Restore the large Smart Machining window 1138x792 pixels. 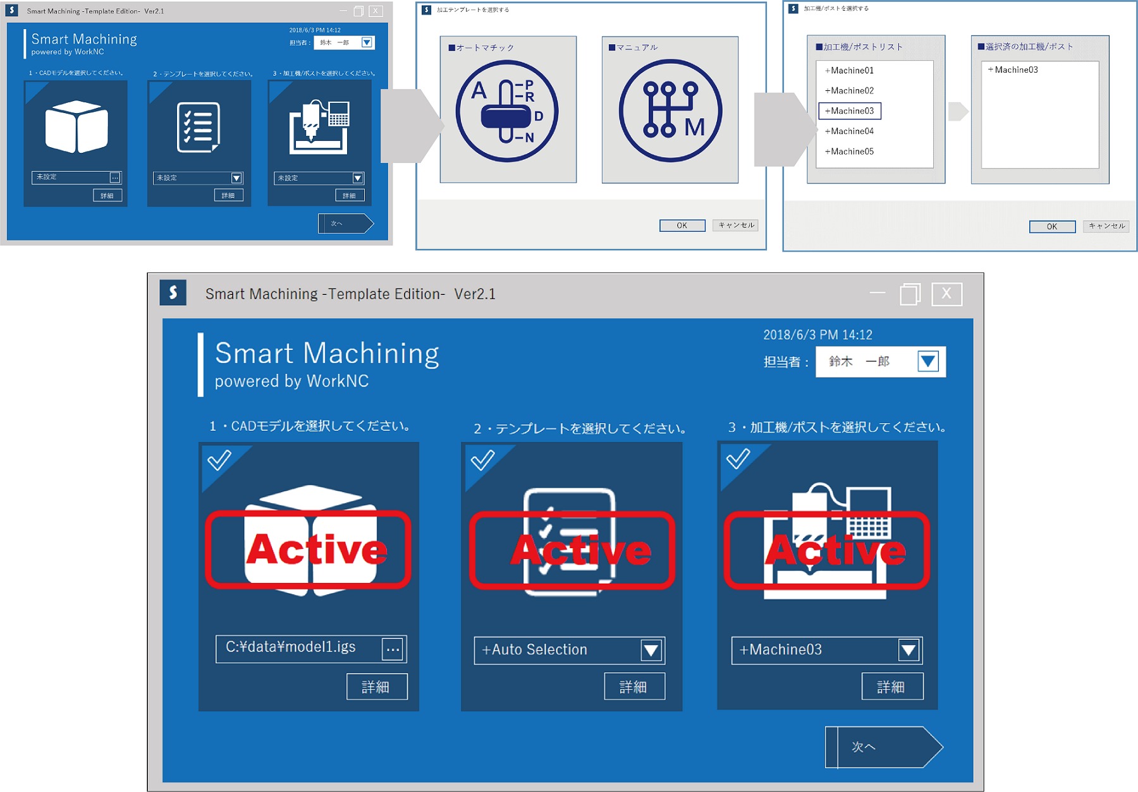(x=910, y=294)
